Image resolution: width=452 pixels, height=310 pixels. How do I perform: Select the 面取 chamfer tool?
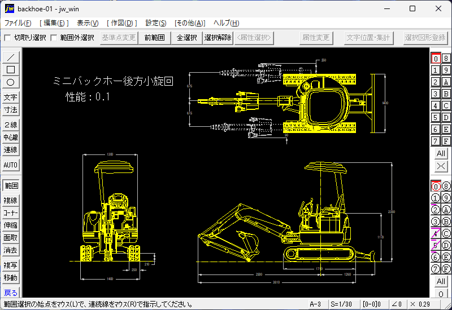11,238
